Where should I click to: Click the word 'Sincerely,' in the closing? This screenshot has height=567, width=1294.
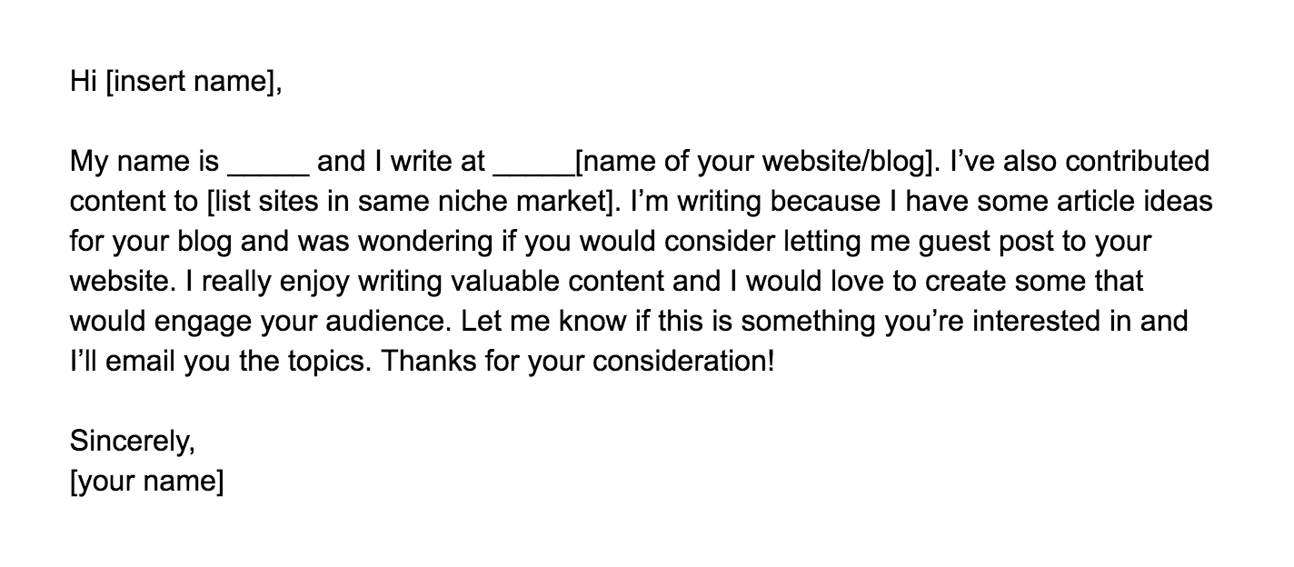click(133, 443)
